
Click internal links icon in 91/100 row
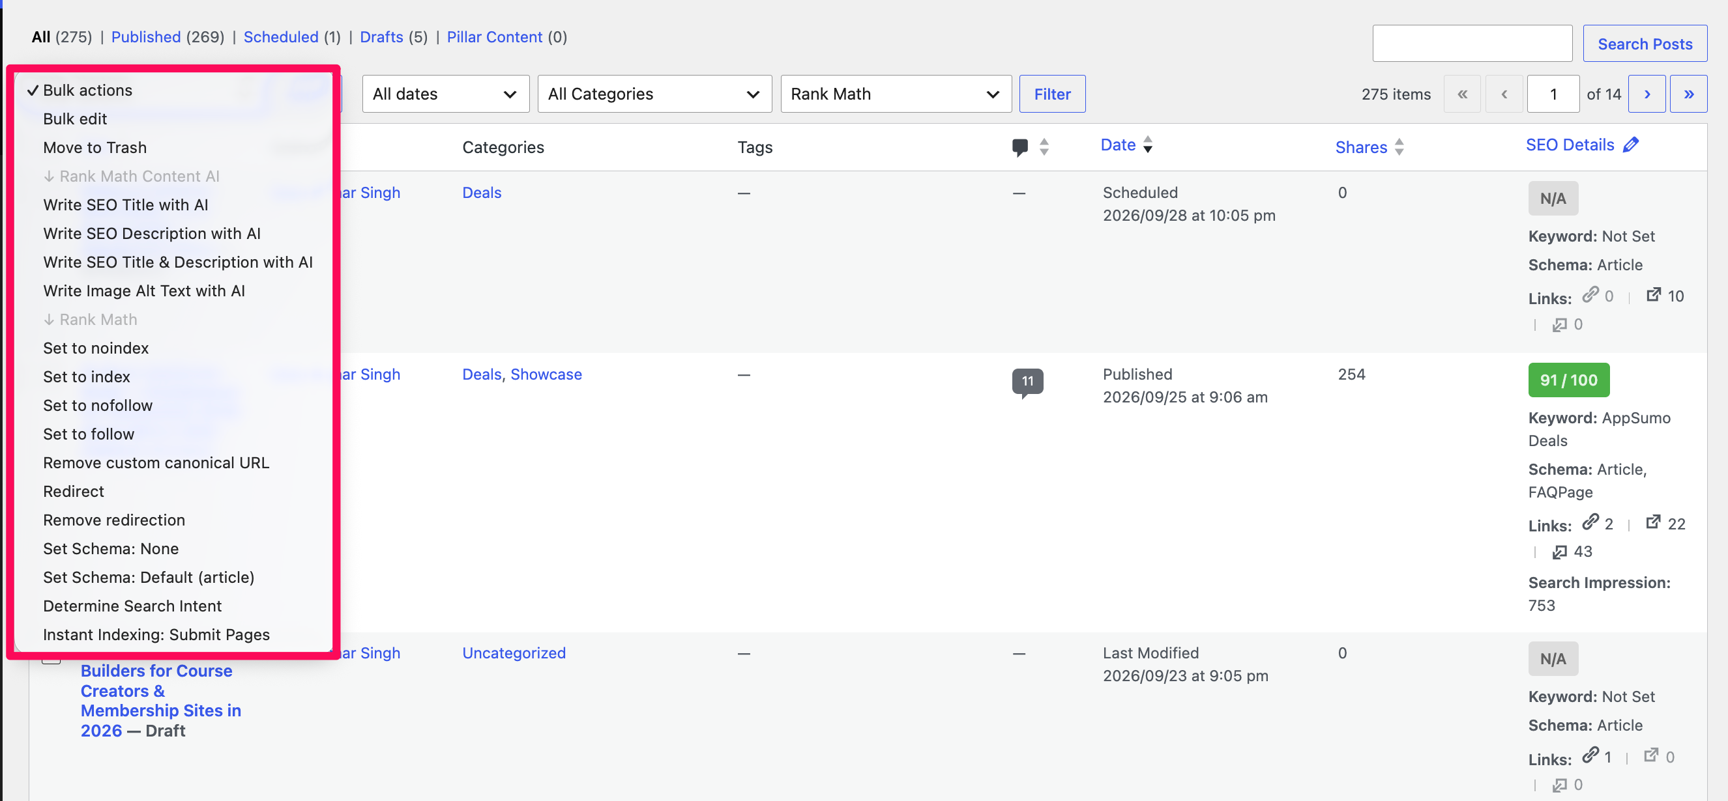coord(1590,522)
